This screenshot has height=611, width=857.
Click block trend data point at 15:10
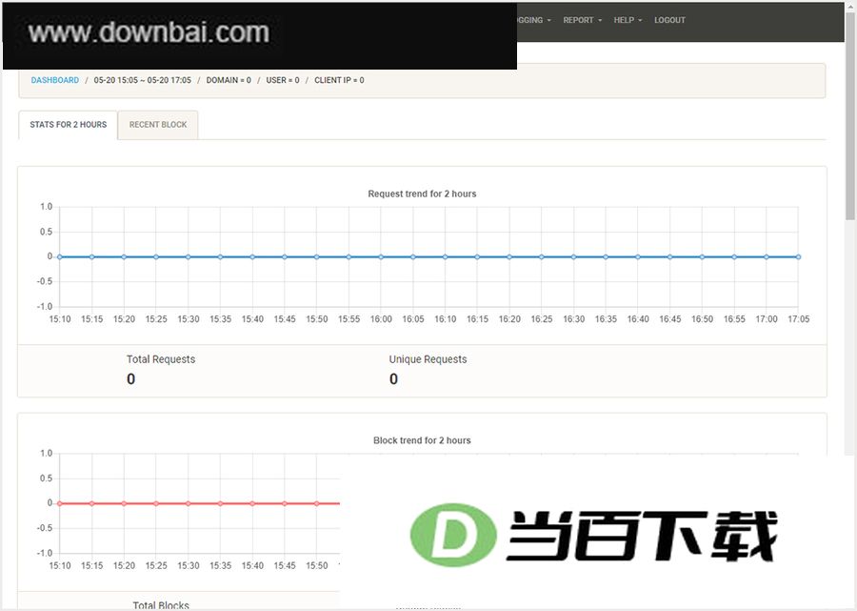(60, 503)
